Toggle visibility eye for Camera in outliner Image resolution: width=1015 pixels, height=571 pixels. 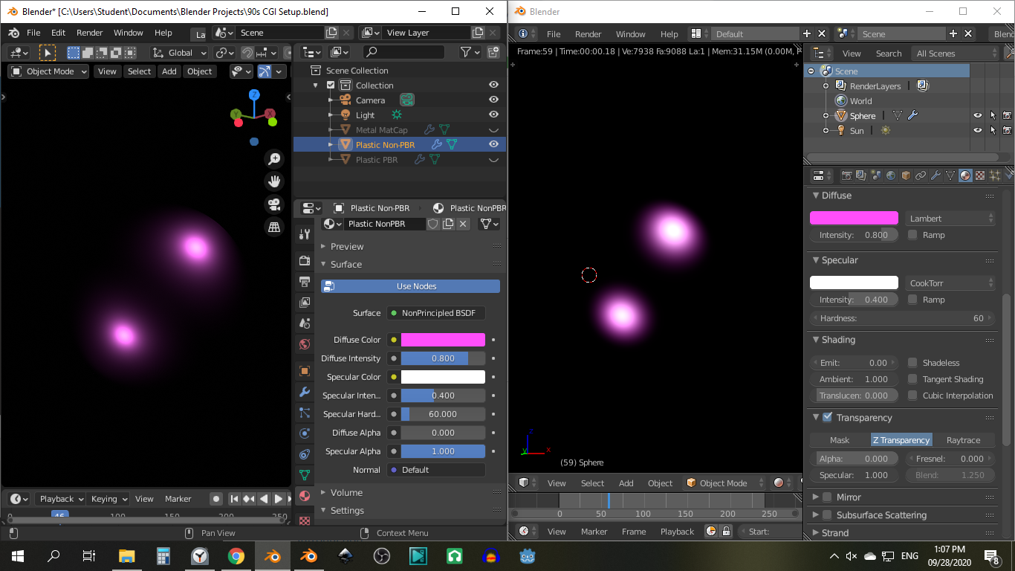pos(493,100)
